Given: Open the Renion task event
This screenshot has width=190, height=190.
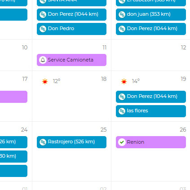Looking at the screenshot, I should click(x=151, y=142).
